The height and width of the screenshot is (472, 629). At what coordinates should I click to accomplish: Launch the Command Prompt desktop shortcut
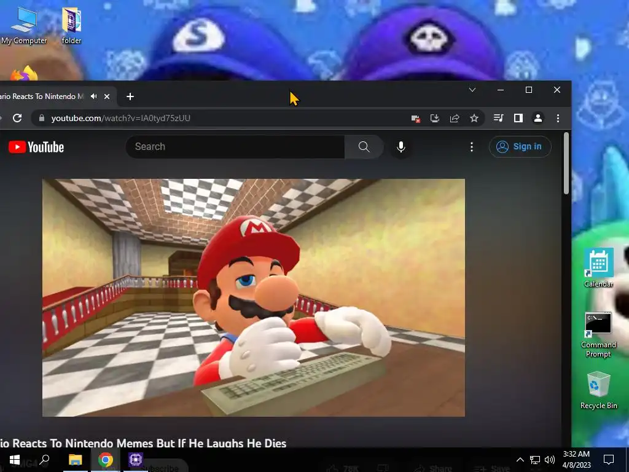pos(598,335)
